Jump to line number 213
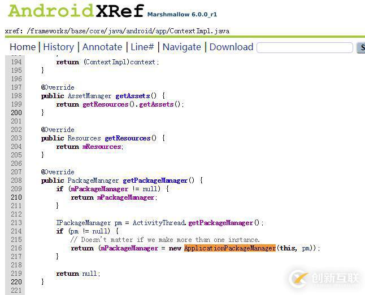 pos(16,223)
